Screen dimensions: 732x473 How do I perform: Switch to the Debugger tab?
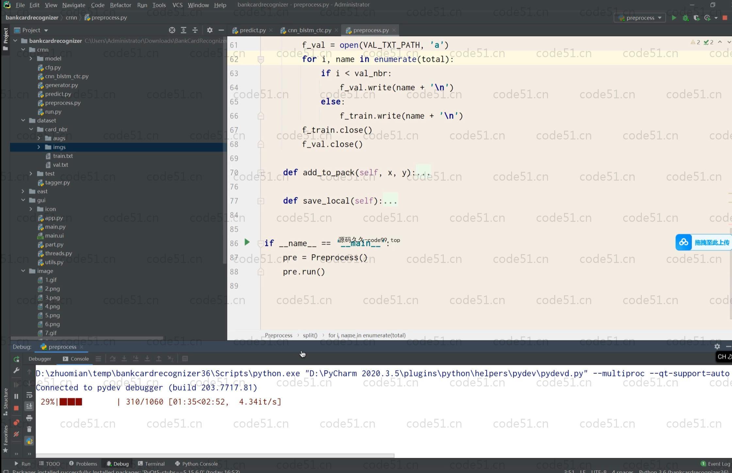pyautogui.click(x=40, y=359)
